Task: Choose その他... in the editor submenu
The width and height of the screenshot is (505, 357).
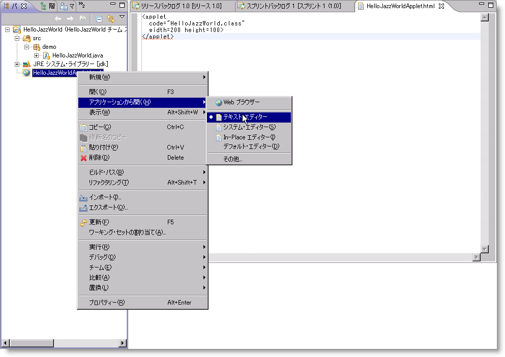Action: [x=249, y=159]
